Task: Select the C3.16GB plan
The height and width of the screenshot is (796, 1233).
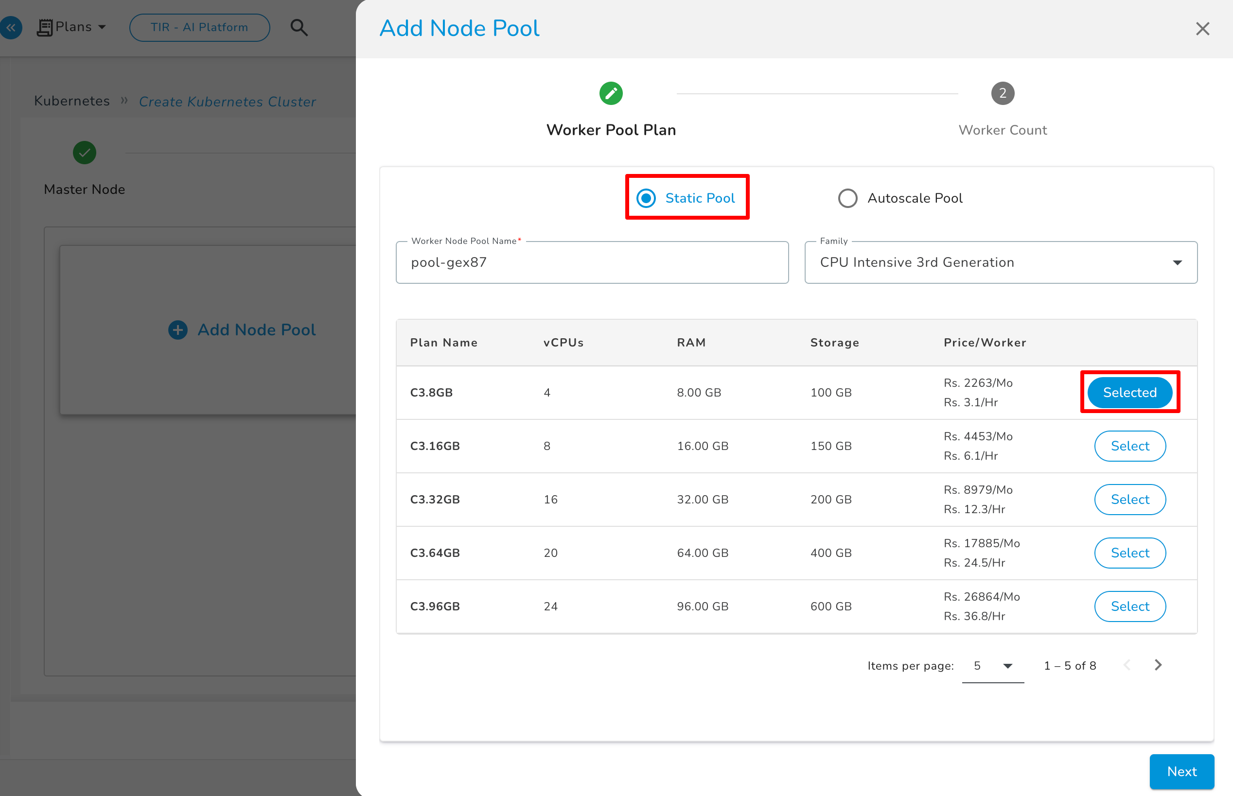Action: click(x=1129, y=446)
